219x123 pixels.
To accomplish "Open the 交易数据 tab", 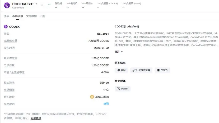I will point(31,16).
